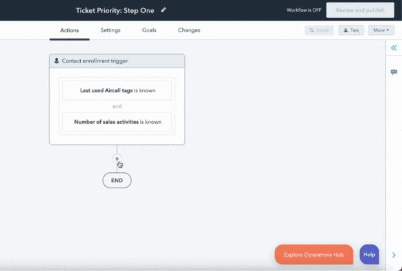Click Explore Operations Hub button
Viewport: 402px width, 271px height.
pyautogui.click(x=313, y=254)
